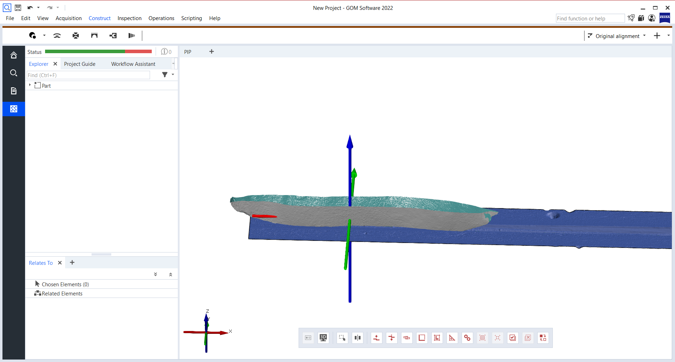Viewport: 675px width, 362px height.
Task: Click the red checkmark layers icon
Action: click(513, 338)
